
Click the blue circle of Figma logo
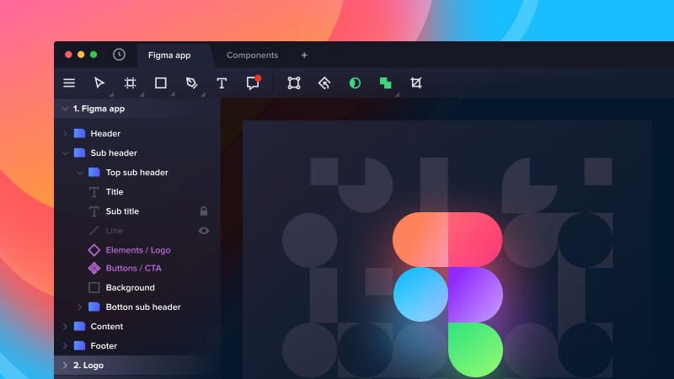click(420, 294)
